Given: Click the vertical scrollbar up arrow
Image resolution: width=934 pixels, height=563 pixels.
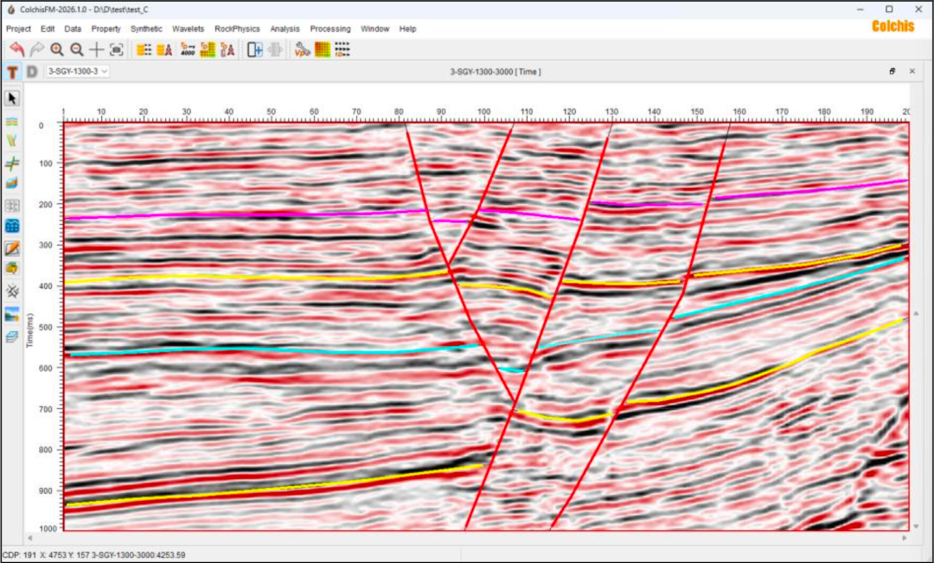Looking at the screenshot, I should tap(917, 315).
